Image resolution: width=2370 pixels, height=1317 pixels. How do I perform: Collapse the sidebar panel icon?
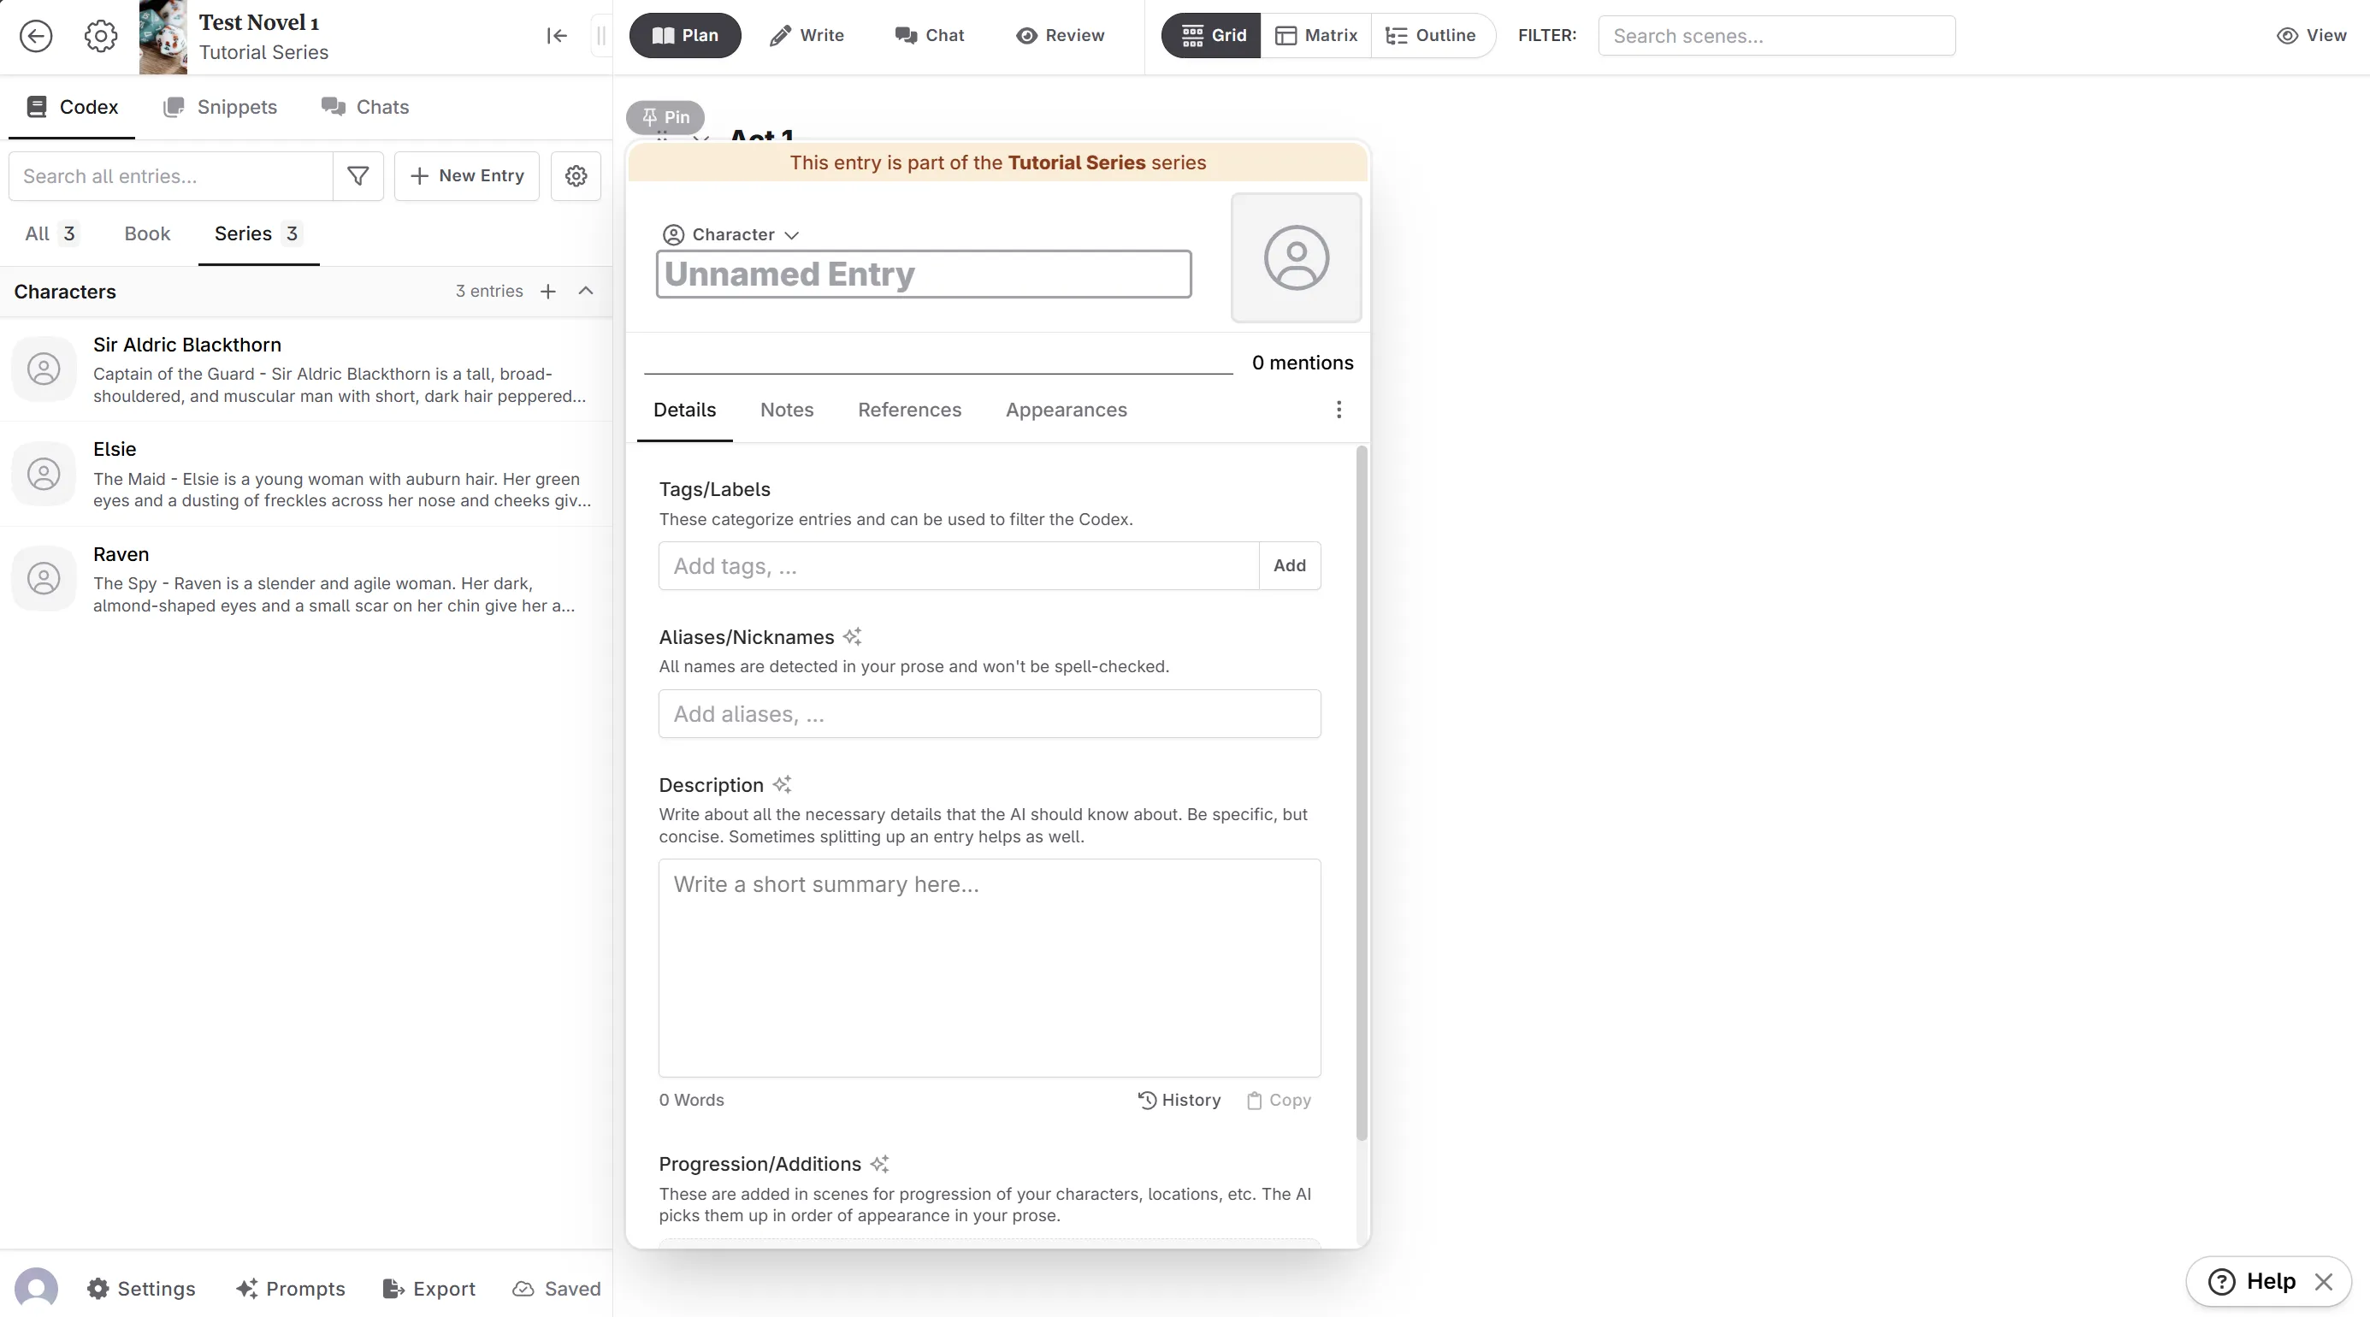tap(557, 36)
